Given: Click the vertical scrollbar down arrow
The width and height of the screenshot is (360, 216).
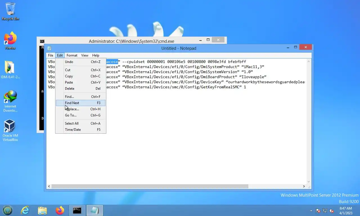Looking at the screenshot, I should [x=309, y=182].
